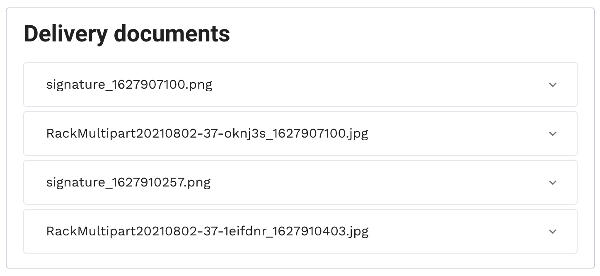Image resolution: width=600 pixels, height=276 pixels.
Task: Toggle the dropdown arrow on the bottom document
Action: click(x=552, y=232)
